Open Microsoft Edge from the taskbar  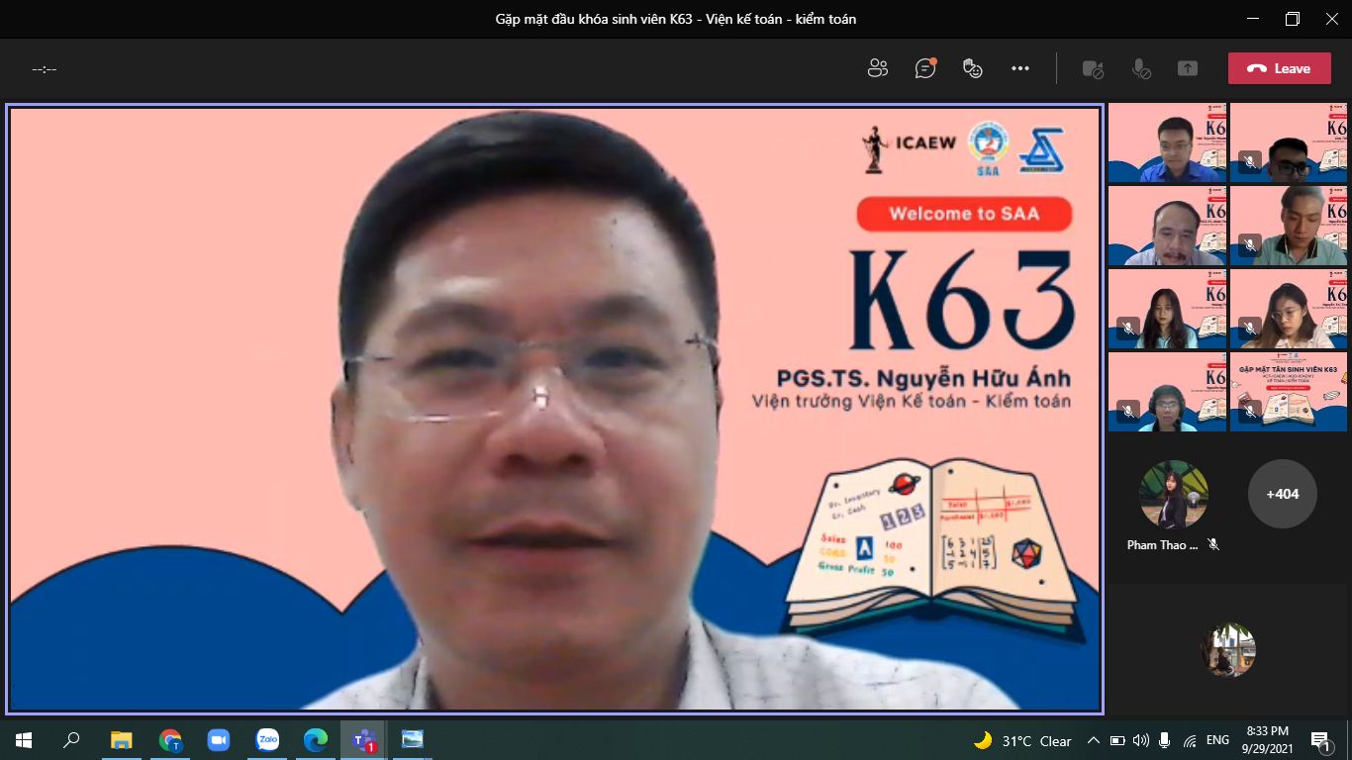[x=315, y=739]
